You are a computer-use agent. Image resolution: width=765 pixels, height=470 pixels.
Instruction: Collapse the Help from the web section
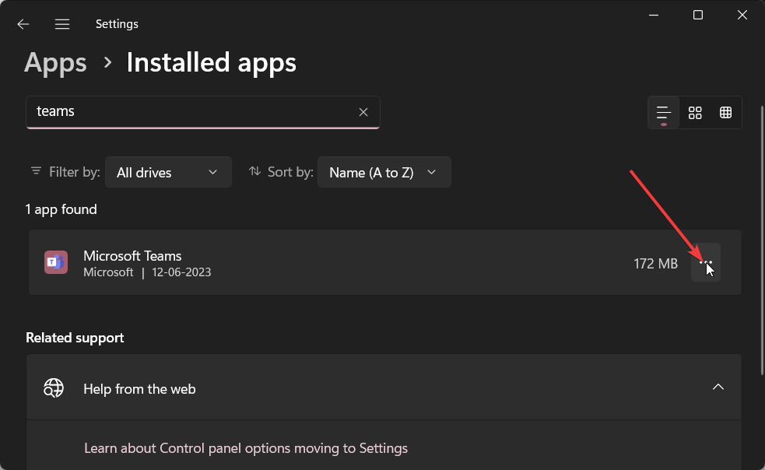coord(718,387)
